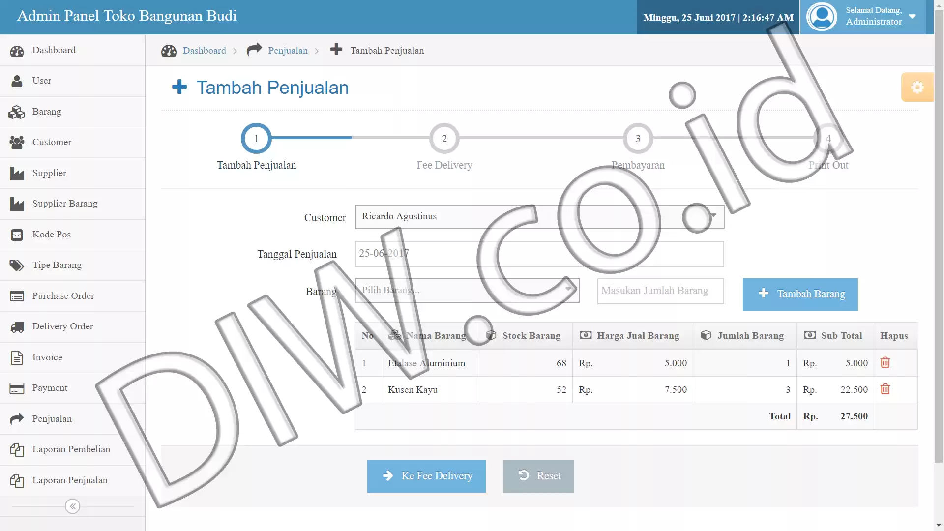This screenshot has height=531, width=944.
Task: Open Laporan Pembelian in the sidebar
Action: (x=73, y=449)
